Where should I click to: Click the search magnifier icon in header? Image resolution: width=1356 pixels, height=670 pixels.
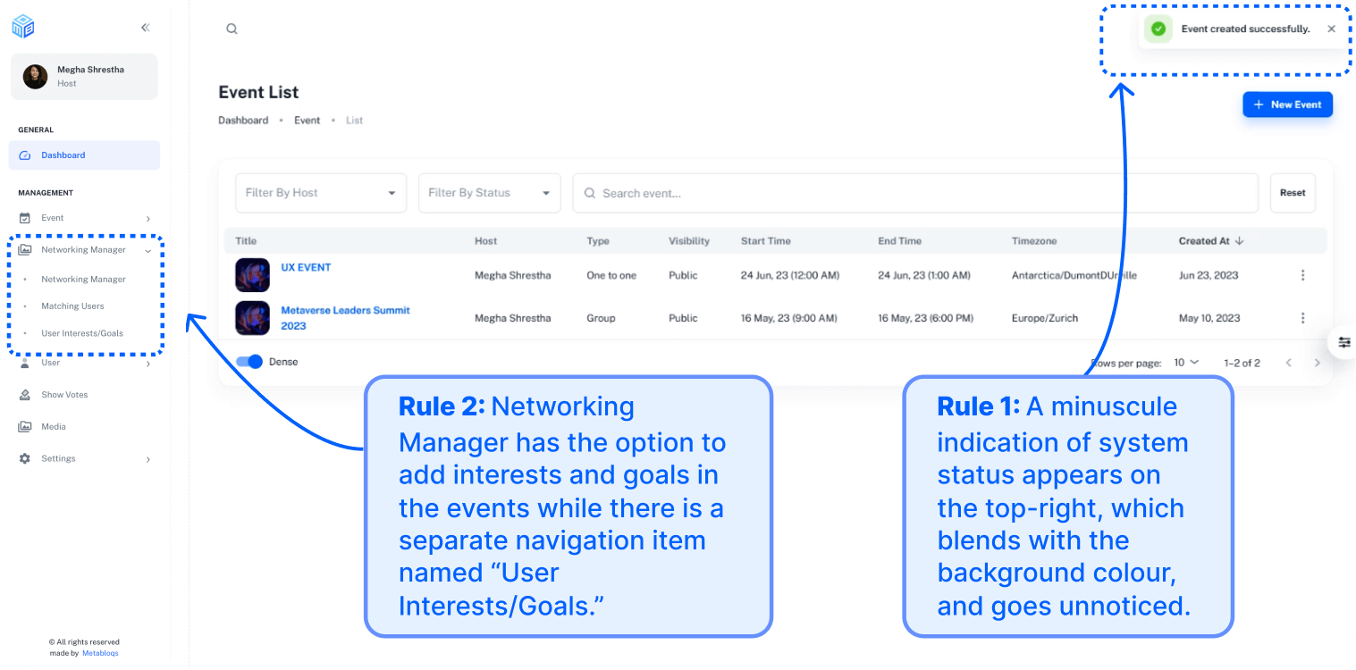coord(232,29)
